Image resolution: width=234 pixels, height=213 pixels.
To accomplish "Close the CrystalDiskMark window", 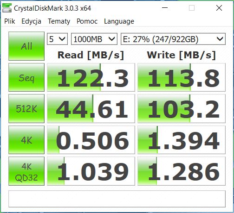I will [x=219, y=8].
